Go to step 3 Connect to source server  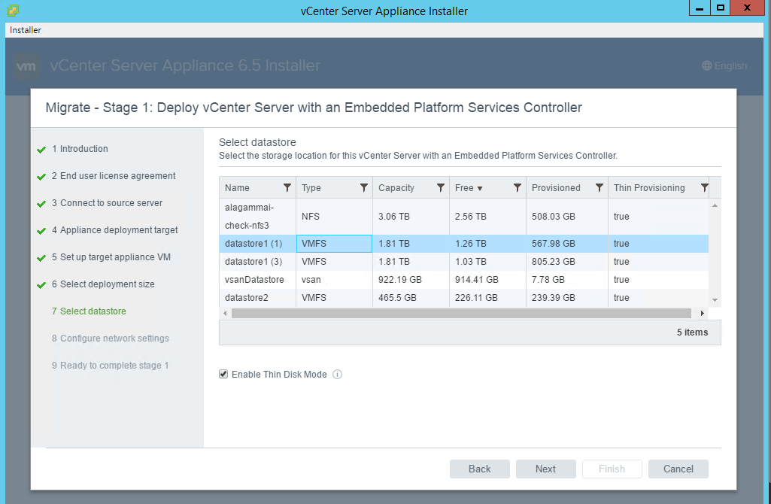[x=108, y=202]
